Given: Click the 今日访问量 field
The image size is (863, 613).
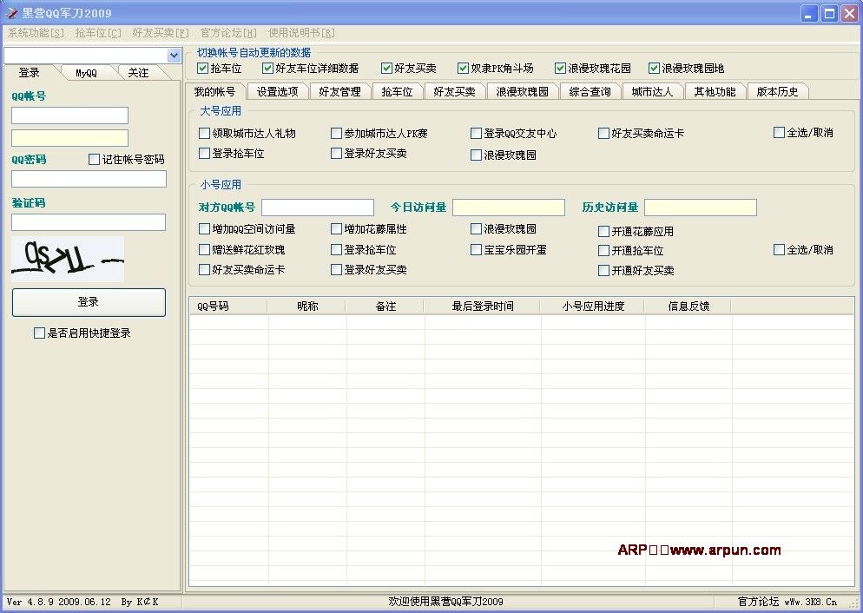Looking at the screenshot, I should tap(509, 208).
